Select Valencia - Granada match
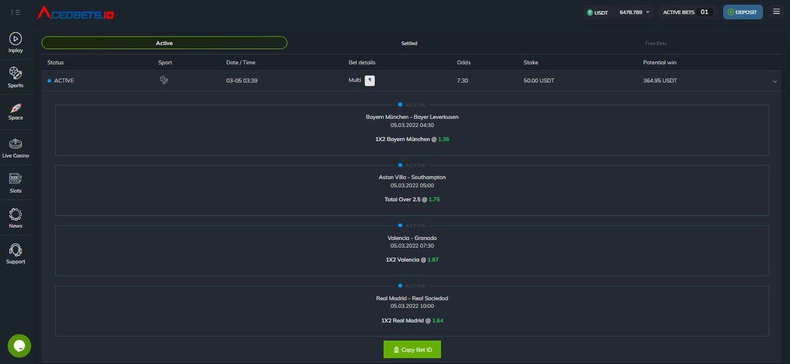The height and width of the screenshot is (364, 790). pyautogui.click(x=412, y=238)
